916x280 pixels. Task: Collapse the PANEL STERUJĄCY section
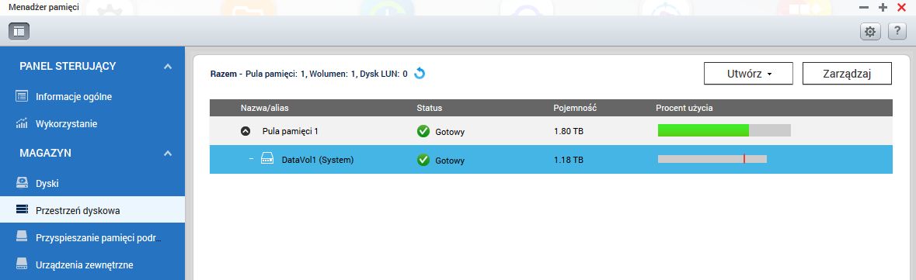coord(168,67)
